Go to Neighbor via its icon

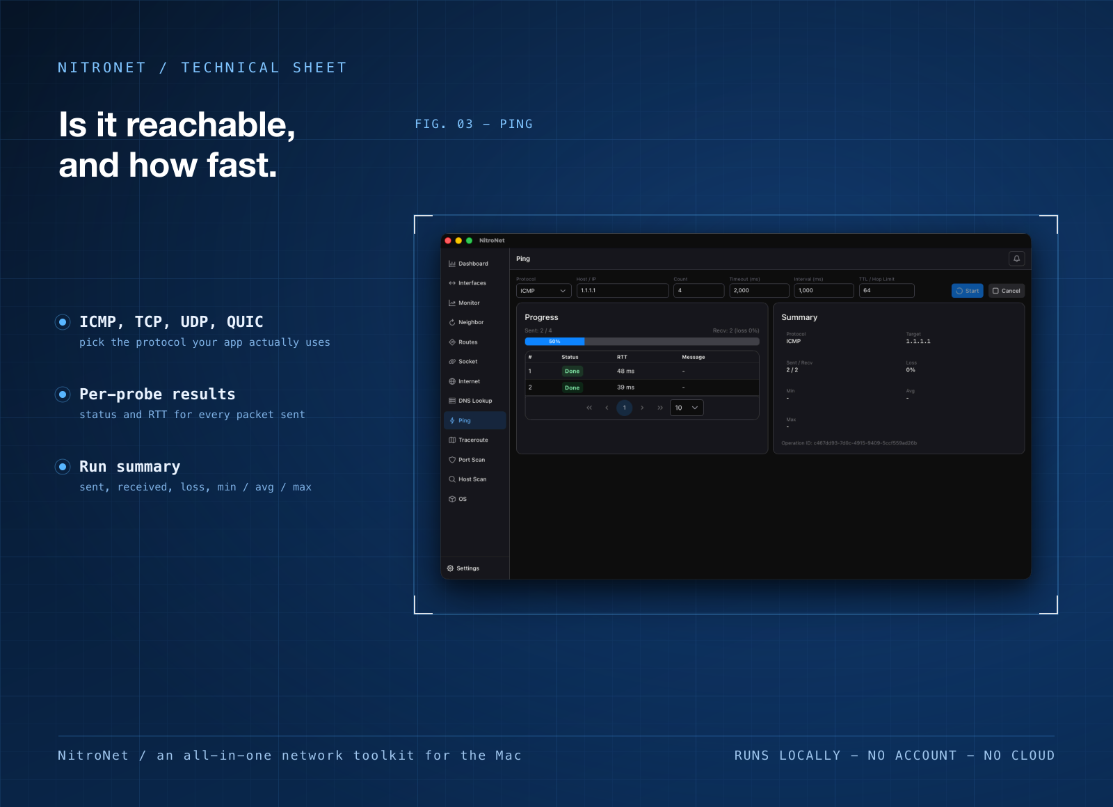coord(452,322)
